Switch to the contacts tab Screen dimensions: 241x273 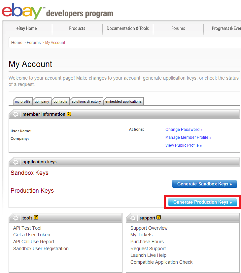(60, 101)
